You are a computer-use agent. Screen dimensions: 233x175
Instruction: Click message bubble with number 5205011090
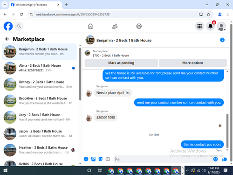[106, 118]
